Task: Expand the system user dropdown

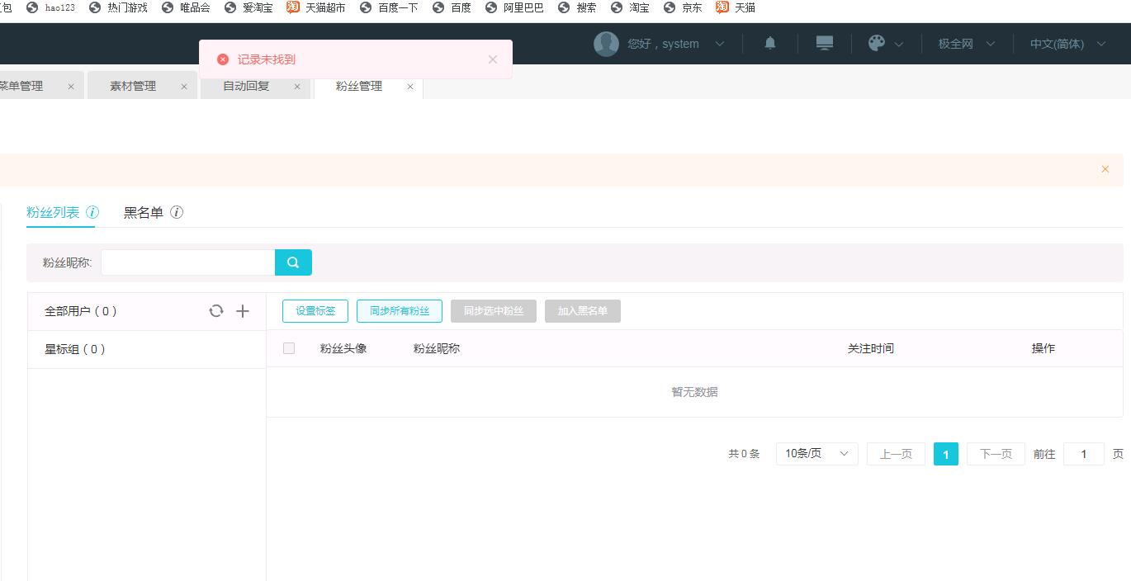Action: 660,44
